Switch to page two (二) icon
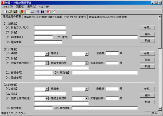 click(x=33, y=12)
